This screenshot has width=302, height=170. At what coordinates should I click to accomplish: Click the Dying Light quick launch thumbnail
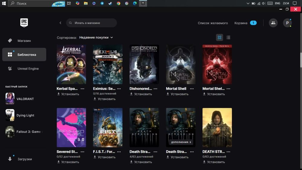pyautogui.click(x=10, y=115)
